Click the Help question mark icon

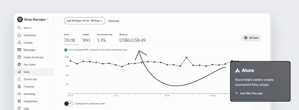pos(19,108)
